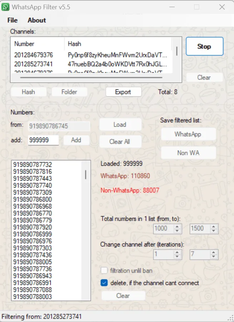Click the add numbers input field
This screenshot has height=322, width=234.
(x=43, y=140)
